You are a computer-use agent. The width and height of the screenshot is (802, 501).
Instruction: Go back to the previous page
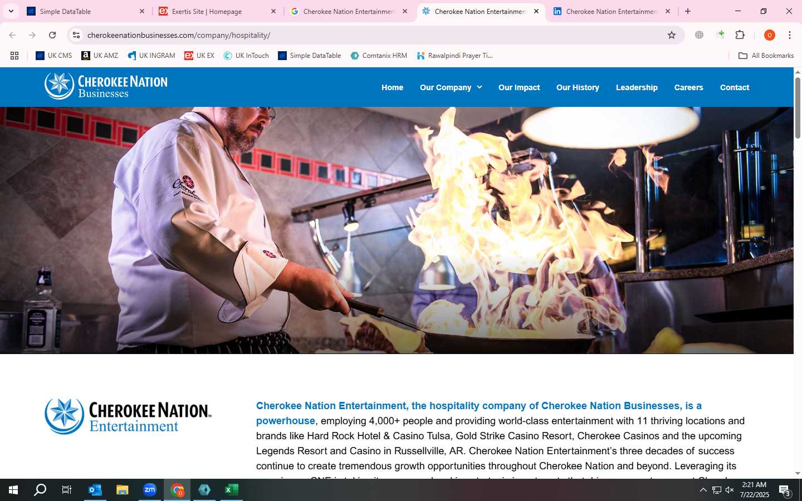(12, 35)
